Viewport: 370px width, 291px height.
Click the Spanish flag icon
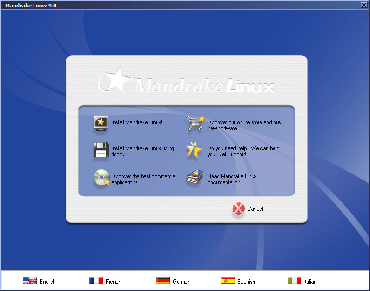pyautogui.click(x=228, y=281)
